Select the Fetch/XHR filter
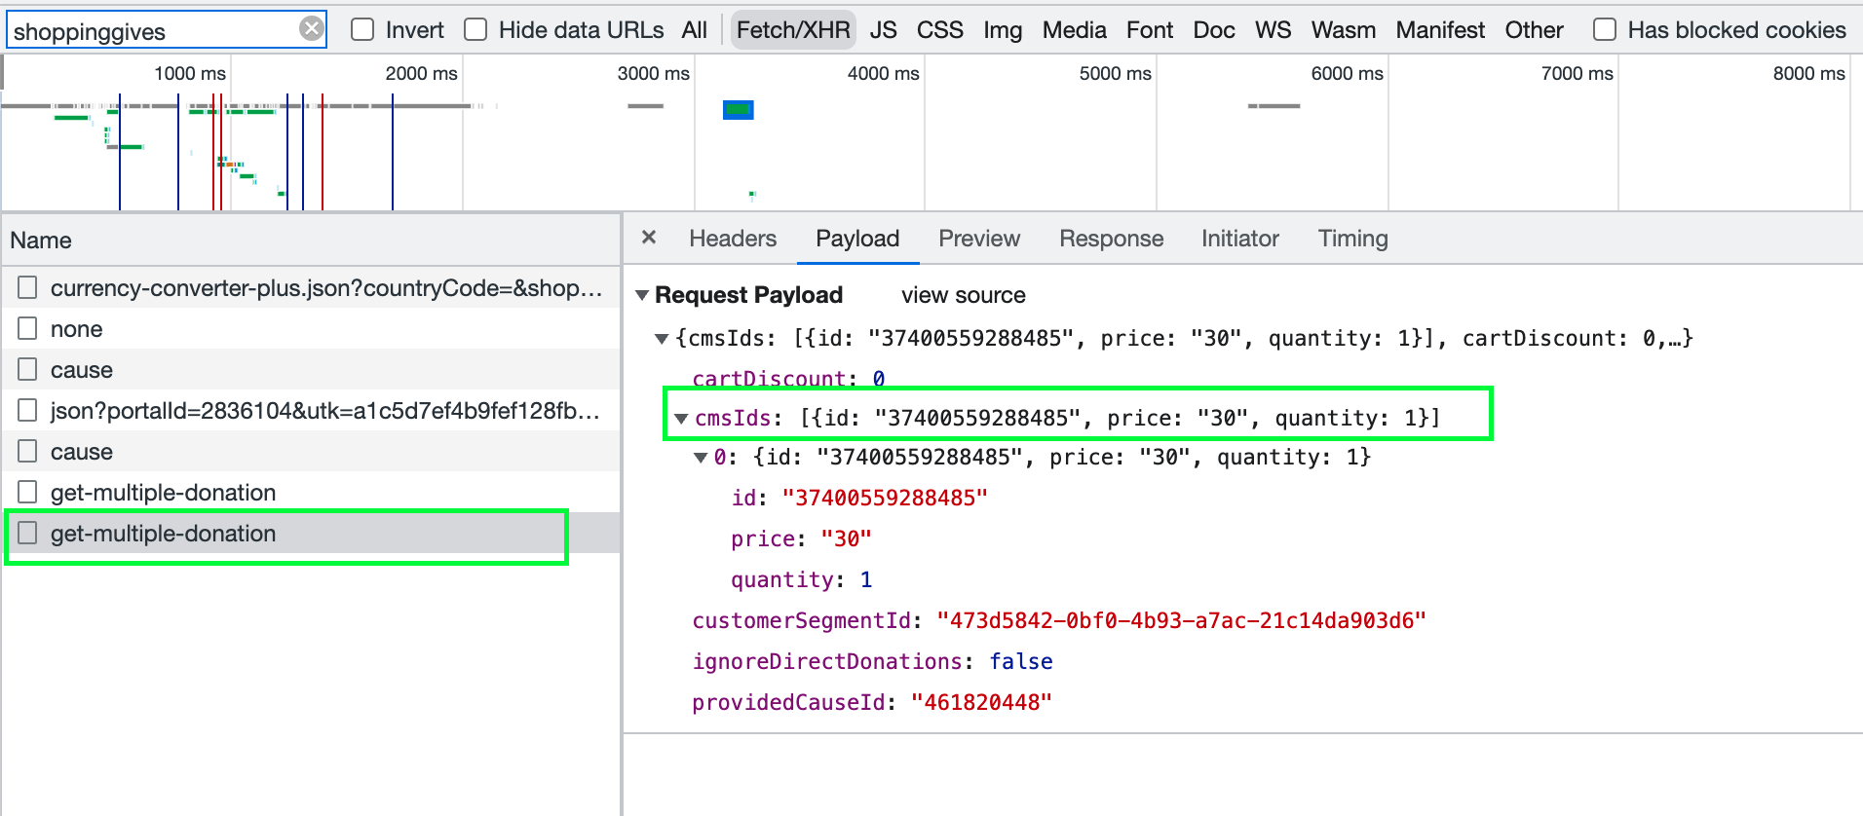Image resolution: width=1863 pixels, height=816 pixels. (x=793, y=30)
